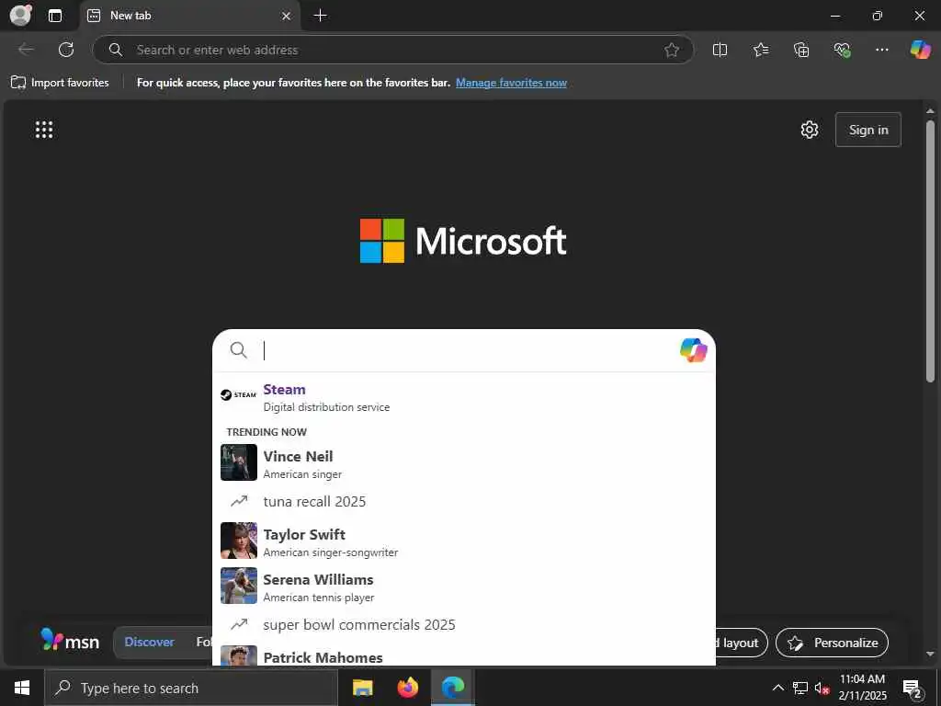The height and width of the screenshot is (706, 941).
Task: Open the tab actions menu icon
Action: [55, 16]
